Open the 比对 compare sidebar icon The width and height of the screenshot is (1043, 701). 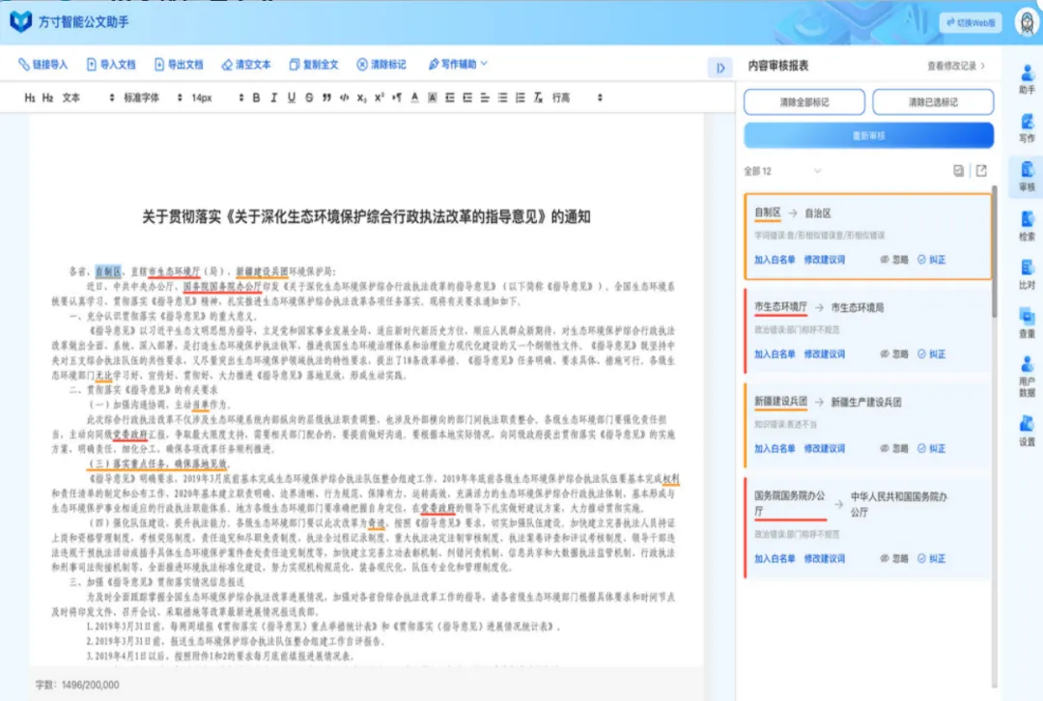(1027, 274)
